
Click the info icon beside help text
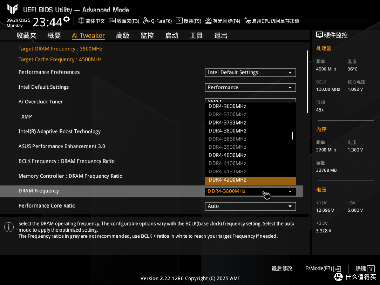pos(9,227)
